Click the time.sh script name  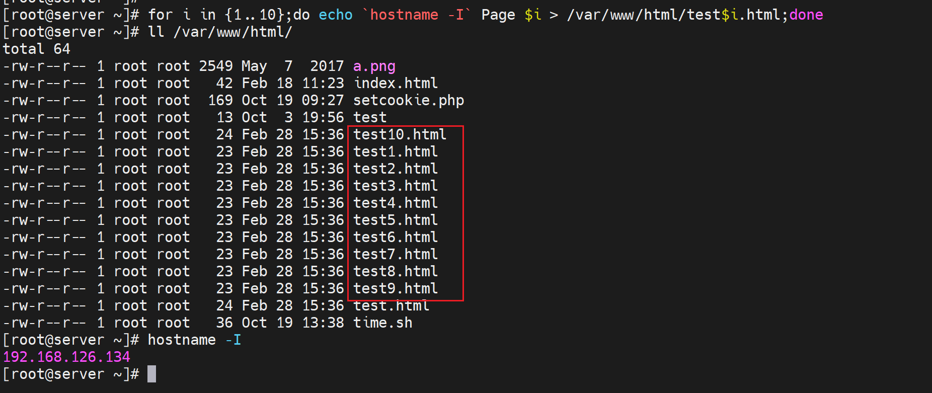(x=382, y=323)
